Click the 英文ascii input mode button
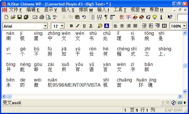This screenshot has width=189, height=114. click(x=12, y=103)
